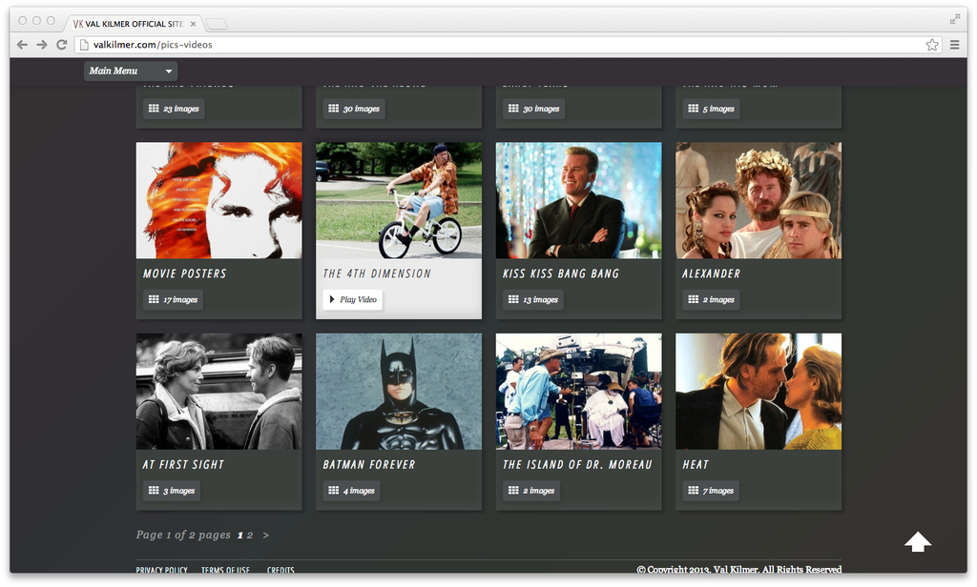Open The Island of Dr. Moreau thumbnail
Screen dimensions: 977x587
(579, 392)
